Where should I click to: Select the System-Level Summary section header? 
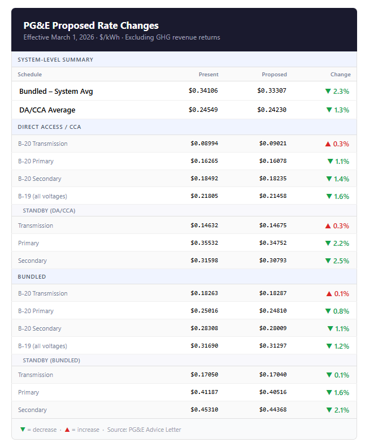[55, 59]
